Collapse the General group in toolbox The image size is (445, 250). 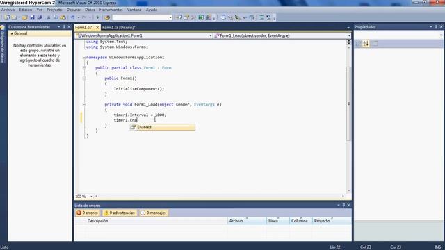tap(12, 33)
